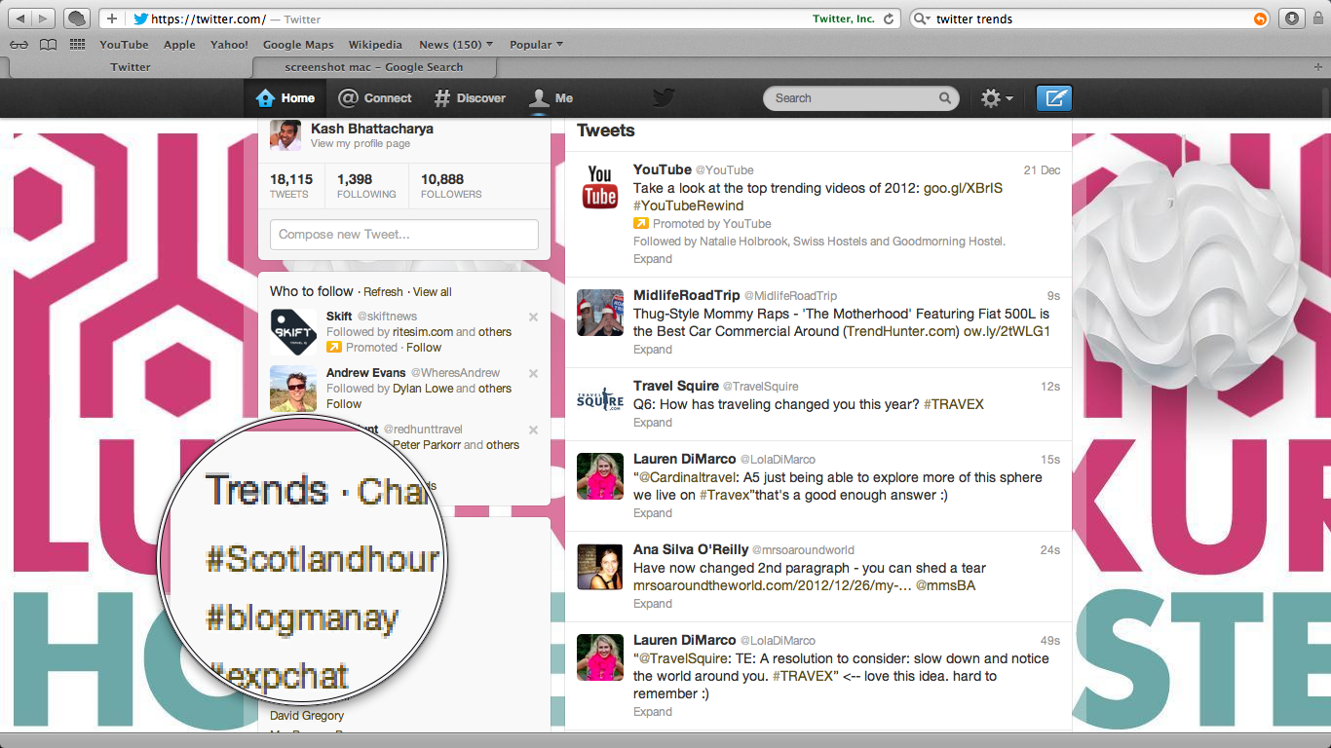Follow Skift via the Follow link

coord(424,348)
